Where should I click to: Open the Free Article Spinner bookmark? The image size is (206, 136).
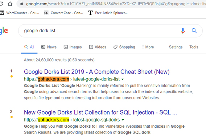click(108, 13)
